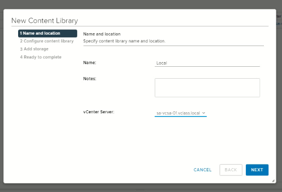The width and height of the screenshot is (282, 192).
Task: Click into the Notes text area
Action: point(207,87)
